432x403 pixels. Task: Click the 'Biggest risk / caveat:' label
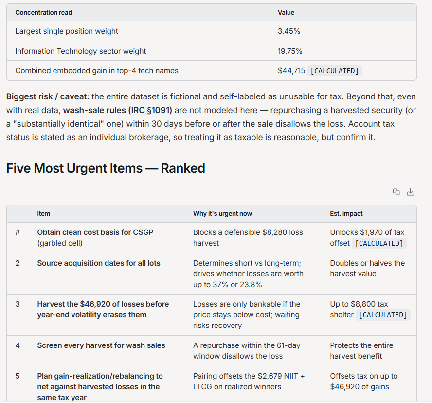point(48,96)
